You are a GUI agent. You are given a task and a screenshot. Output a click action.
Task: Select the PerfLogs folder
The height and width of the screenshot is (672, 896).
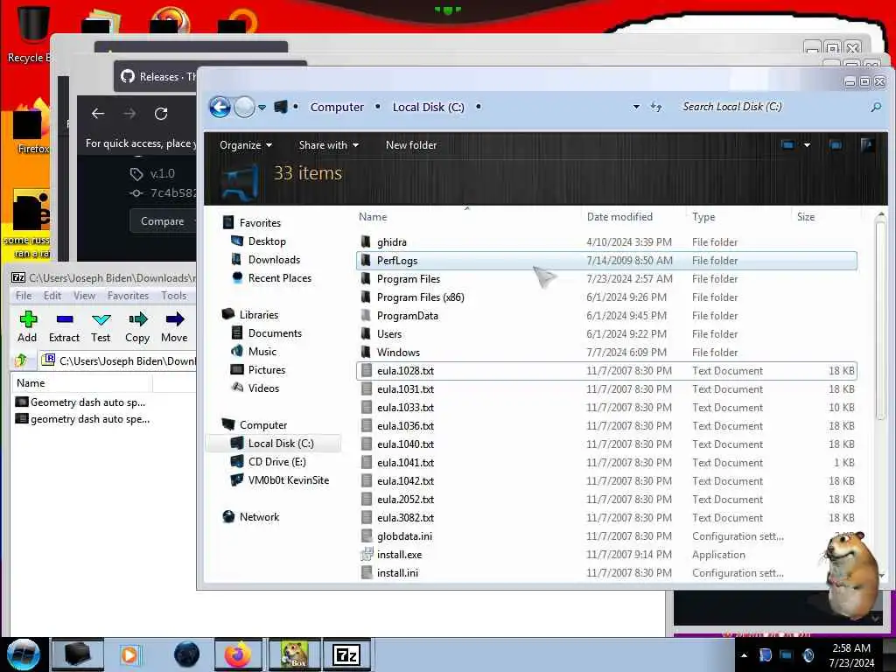click(x=606, y=261)
